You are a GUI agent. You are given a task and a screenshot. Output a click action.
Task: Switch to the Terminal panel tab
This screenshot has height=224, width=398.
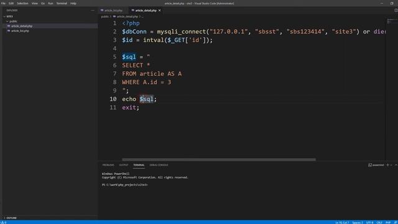click(x=139, y=165)
